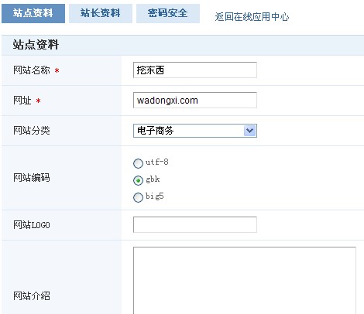The width and height of the screenshot is (364, 314).
Task: Click the 网站LOGO row label
Action: tap(32, 225)
